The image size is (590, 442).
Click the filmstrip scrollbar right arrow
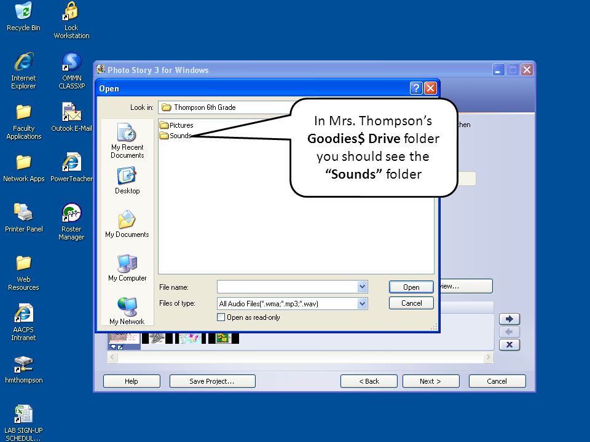pos(489,357)
